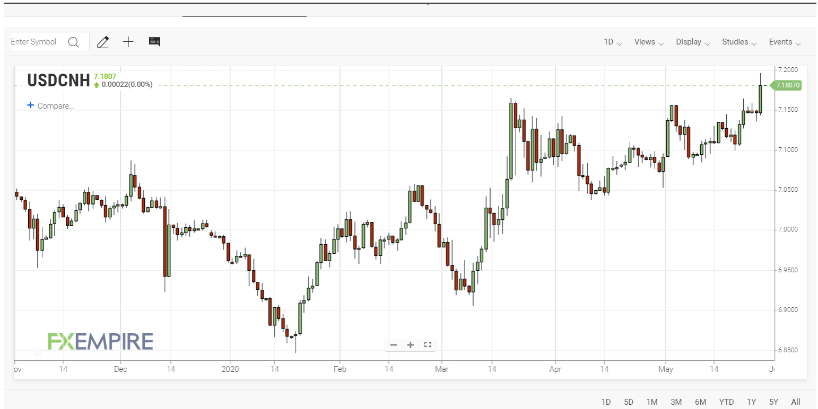This screenshot has width=818, height=409.
Task: Select the 5D time range
Action: click(629, 402)
